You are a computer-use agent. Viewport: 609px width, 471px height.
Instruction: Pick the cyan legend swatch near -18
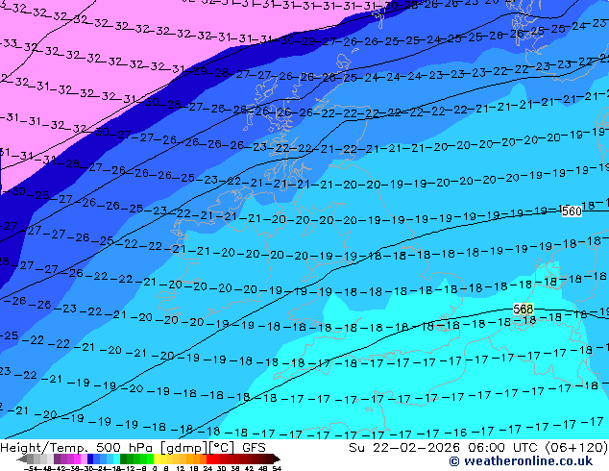[x=116, y=459]
